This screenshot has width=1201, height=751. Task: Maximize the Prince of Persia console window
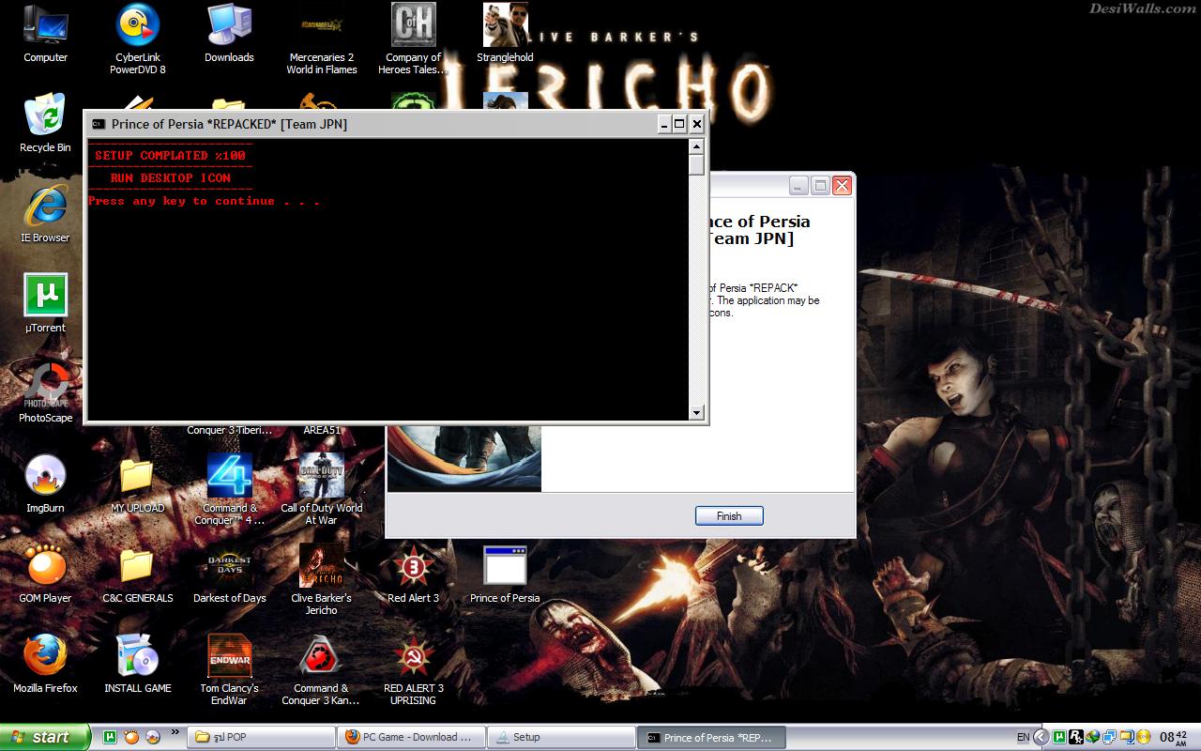680,124
